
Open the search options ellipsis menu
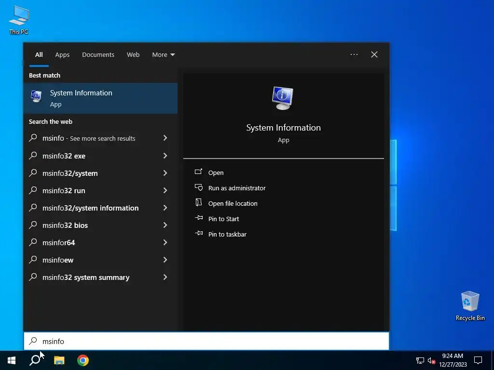click(x=354, y=54)
